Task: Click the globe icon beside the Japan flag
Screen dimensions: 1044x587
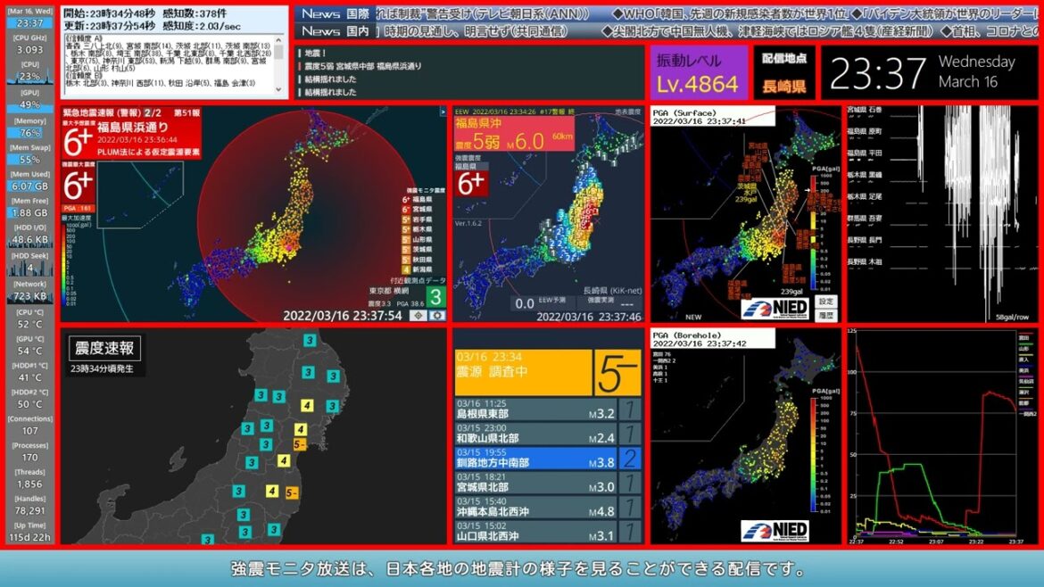Action: coord(436,315)
